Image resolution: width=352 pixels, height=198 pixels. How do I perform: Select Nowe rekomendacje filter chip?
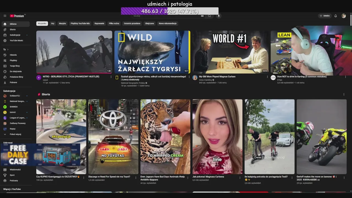(x=168, y=24)
